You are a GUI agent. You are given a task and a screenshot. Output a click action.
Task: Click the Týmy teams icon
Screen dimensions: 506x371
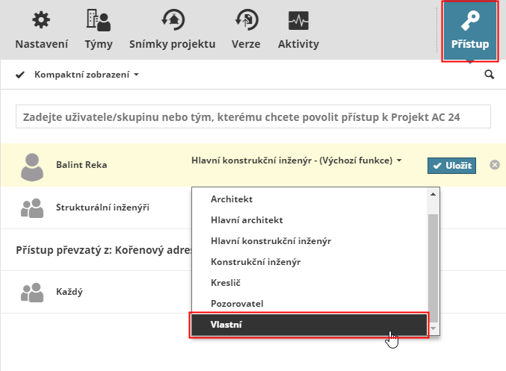coord(98,21)
